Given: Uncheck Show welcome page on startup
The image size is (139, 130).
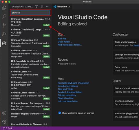Looking at the screenshot, I should pyautogui.click(x=60, y=113).
